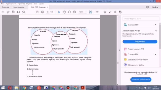The width and height of the screenshot is (161, 90).
Task: Click the keyboard language indicator in tray
Action: (x=149, y=88)
